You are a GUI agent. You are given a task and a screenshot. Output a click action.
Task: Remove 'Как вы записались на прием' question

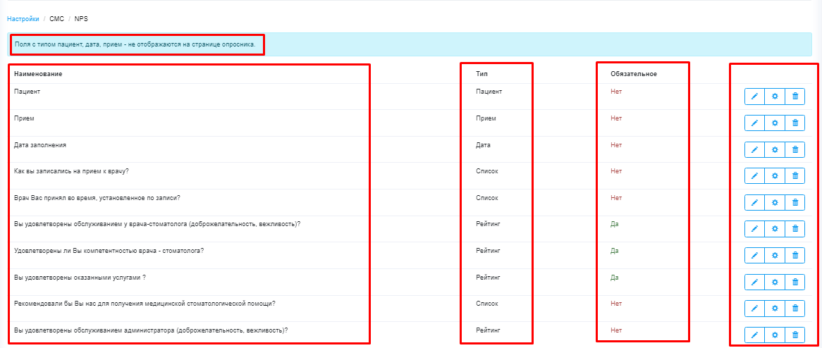[795, 176]
